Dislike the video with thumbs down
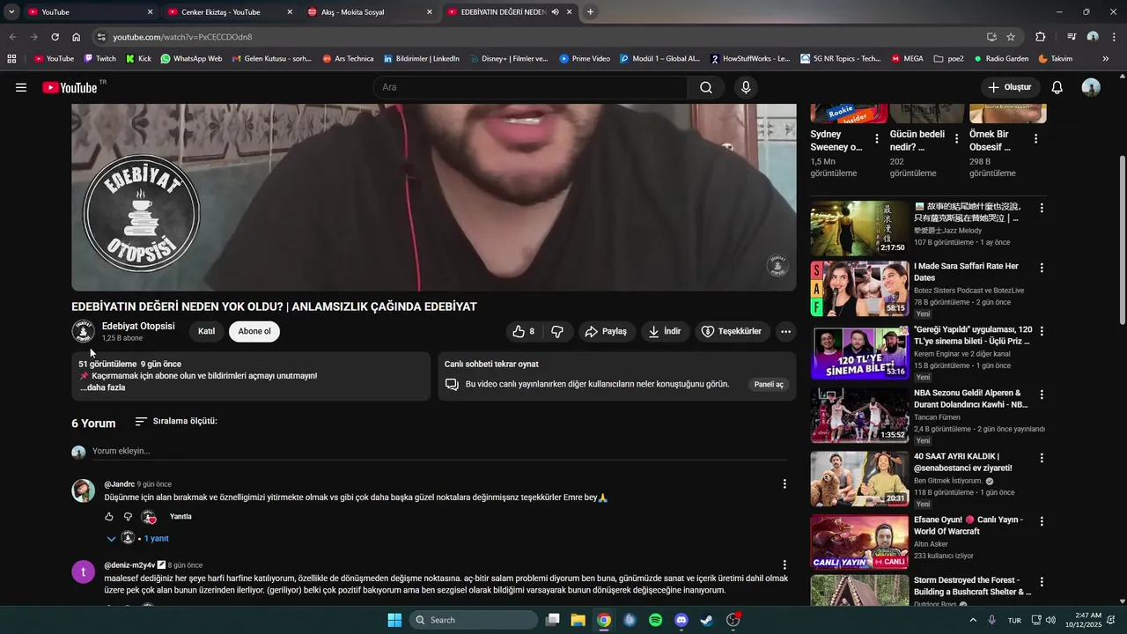The image size is (1127, 634). click(x=557, y=331)
